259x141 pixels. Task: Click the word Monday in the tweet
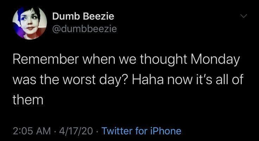coord(214,60)
